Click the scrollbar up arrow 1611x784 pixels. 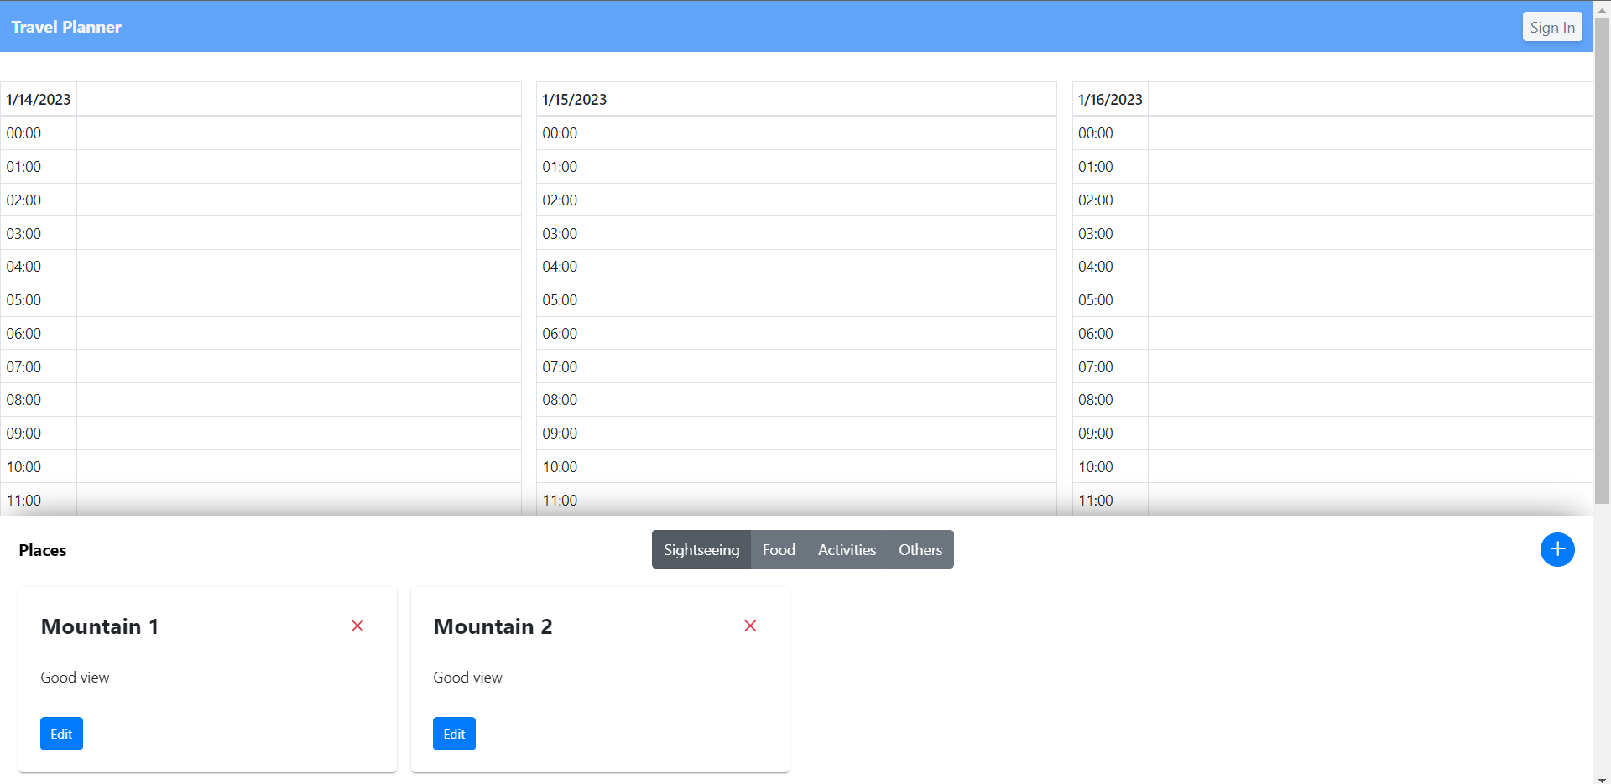[1601, 8]
